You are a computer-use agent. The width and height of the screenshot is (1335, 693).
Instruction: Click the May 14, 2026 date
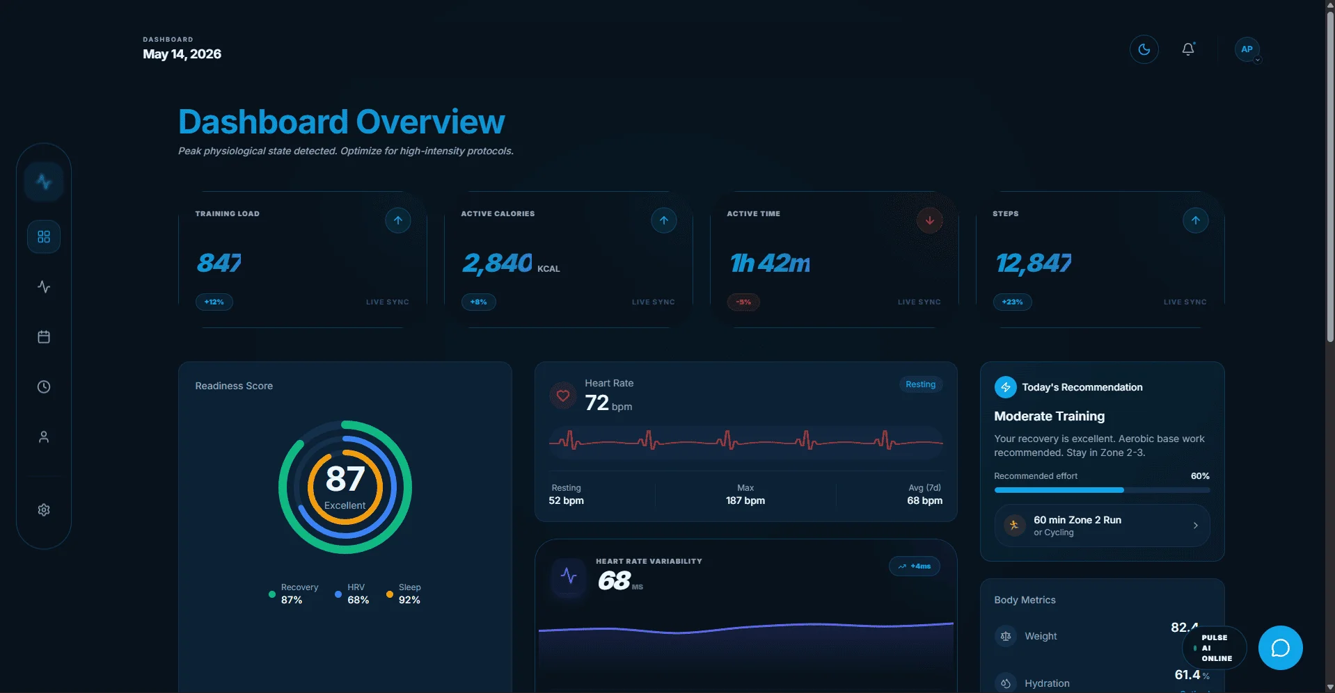(182, 54)
